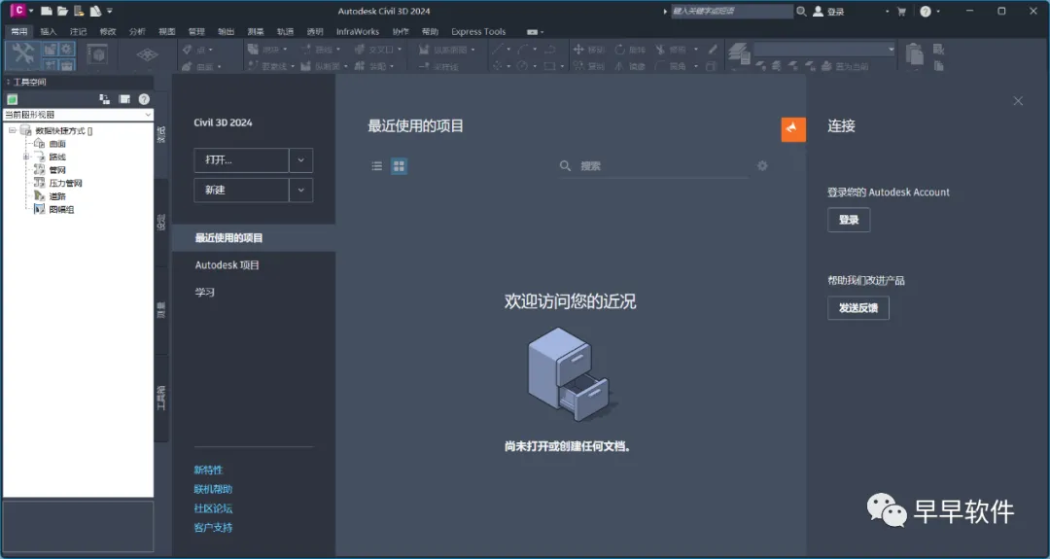Click the Points icon in ribbon
1050x559 pixels.
coord(188,50)
